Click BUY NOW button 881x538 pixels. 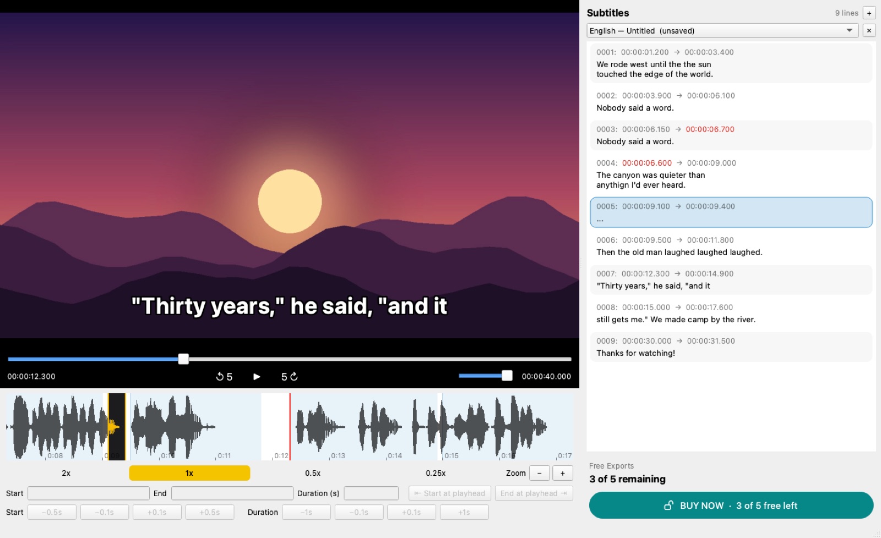tap(731, 506)
